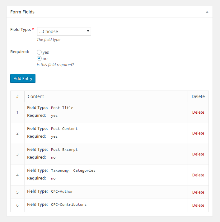The image size is (220, 222).
Task: Collapse the Form Fields panel arrow
Action: [207, 12]
